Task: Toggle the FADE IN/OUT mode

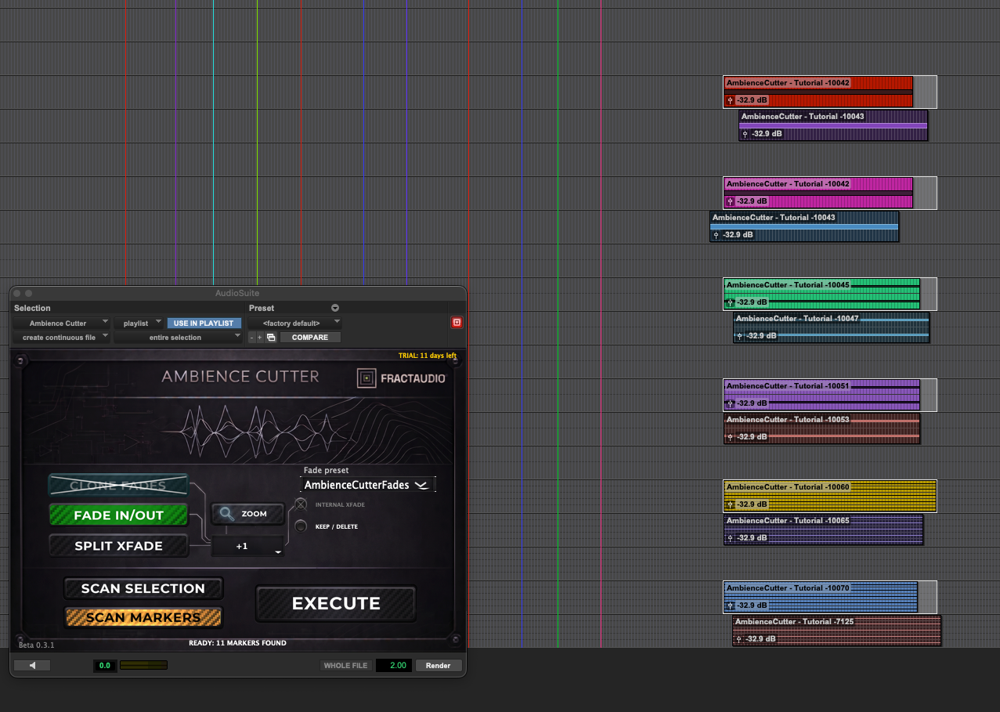Action: pos(118,515)
